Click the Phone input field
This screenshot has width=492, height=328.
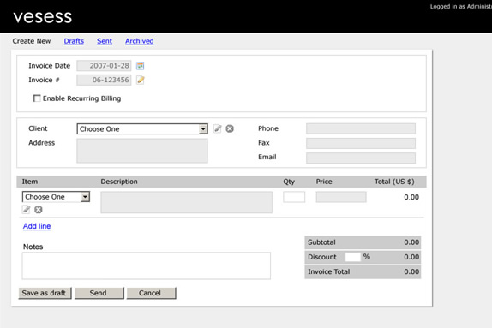(361, 128)
